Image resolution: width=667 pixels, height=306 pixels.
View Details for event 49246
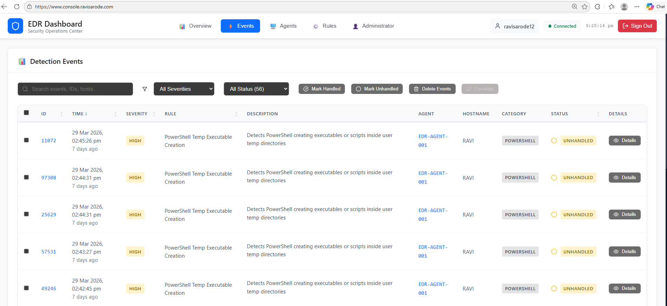point(625,288)
